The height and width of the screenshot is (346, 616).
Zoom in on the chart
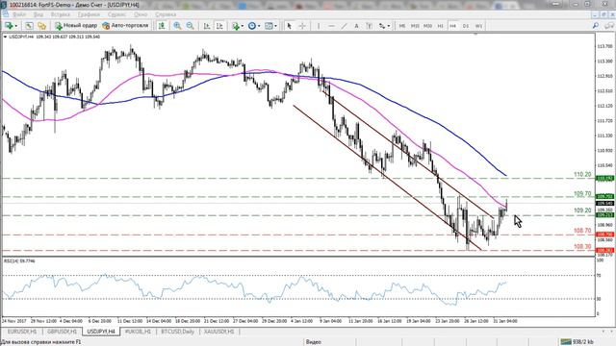click(x=177, y=26)
